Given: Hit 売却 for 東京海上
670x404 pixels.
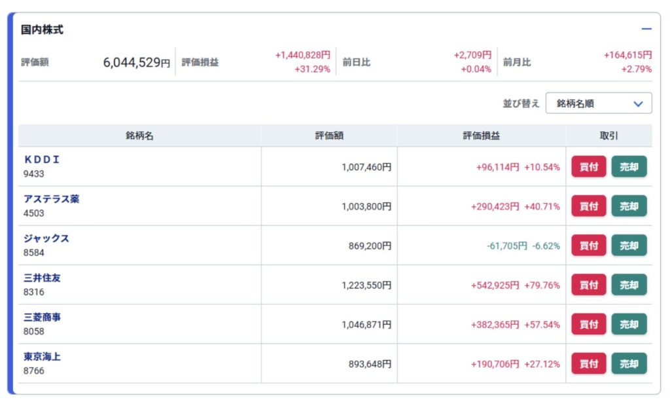Looking at the screenshot, I should pyautogui.click(x=629, y=363).
